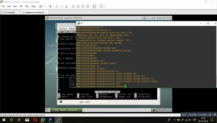
Task: Click the 'tacacs-server key manque' line in R1
Action: tap(99, 43)
